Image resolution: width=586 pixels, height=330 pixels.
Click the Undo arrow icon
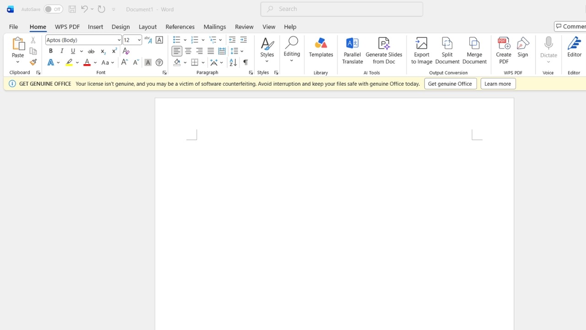pos(84,9)
